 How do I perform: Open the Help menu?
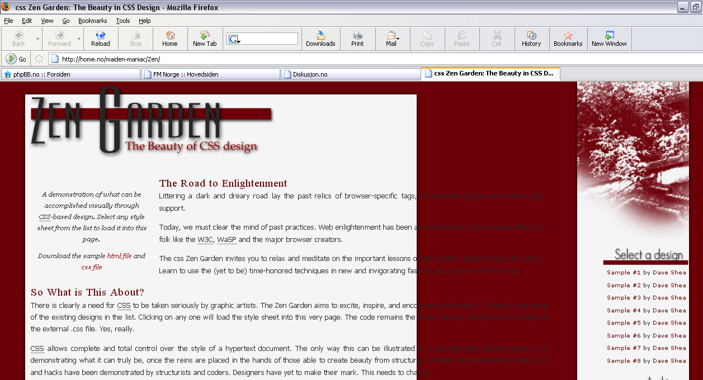click(x=145, y=21)
